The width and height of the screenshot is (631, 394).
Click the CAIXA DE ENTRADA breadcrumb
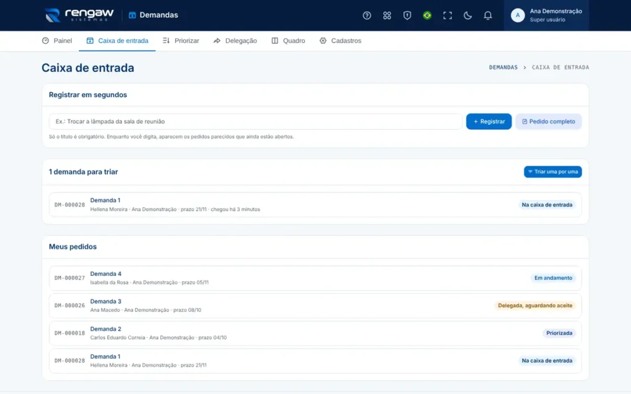pyautogui.click(x=560, y=68)
